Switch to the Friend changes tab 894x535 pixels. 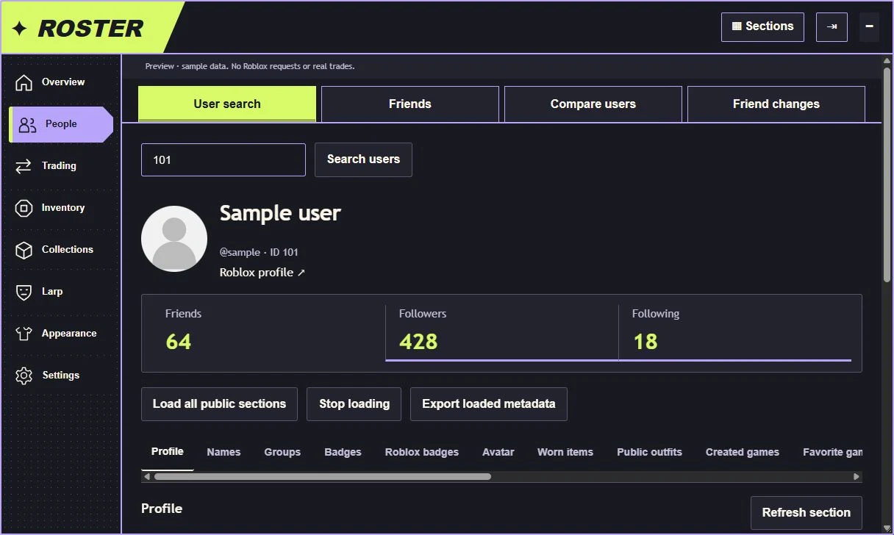tap(776, 104)
